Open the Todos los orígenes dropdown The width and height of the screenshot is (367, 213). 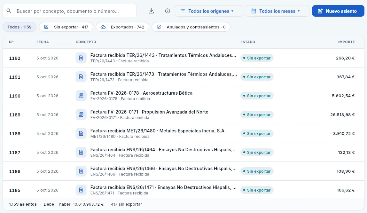pos(209,11)
